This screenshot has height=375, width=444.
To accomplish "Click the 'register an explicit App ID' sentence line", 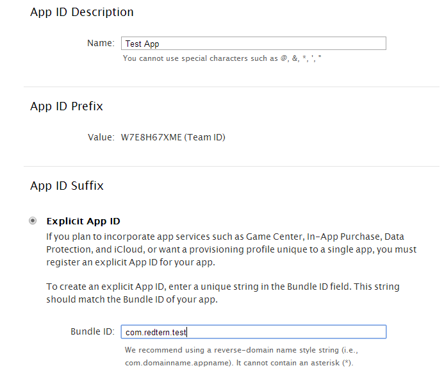I will click(131, 262).
